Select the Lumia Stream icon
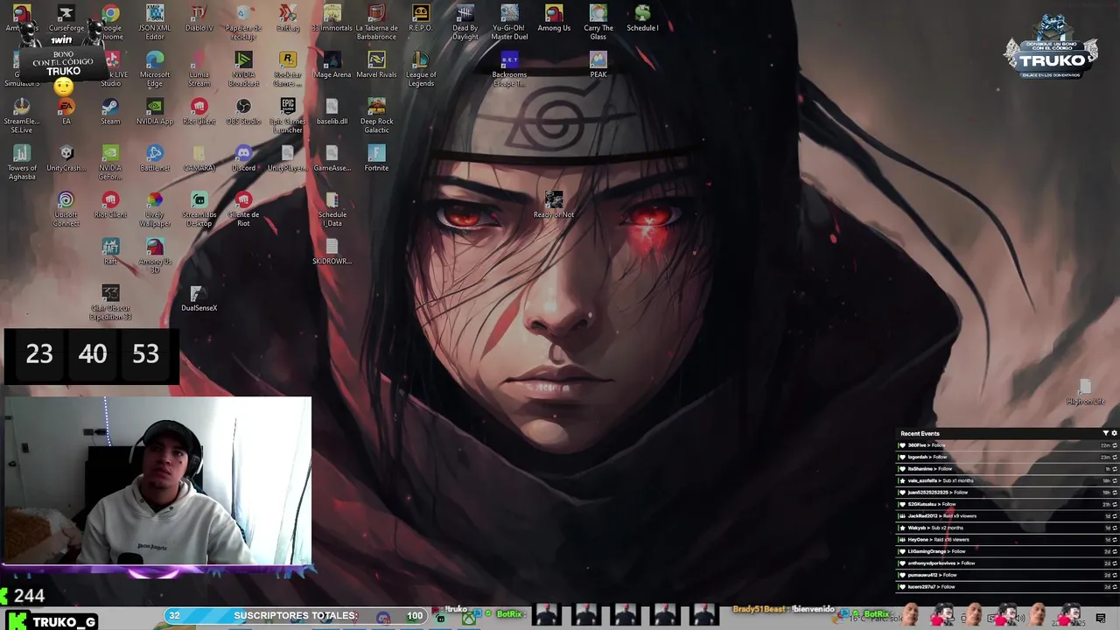 tap(199, 68)
